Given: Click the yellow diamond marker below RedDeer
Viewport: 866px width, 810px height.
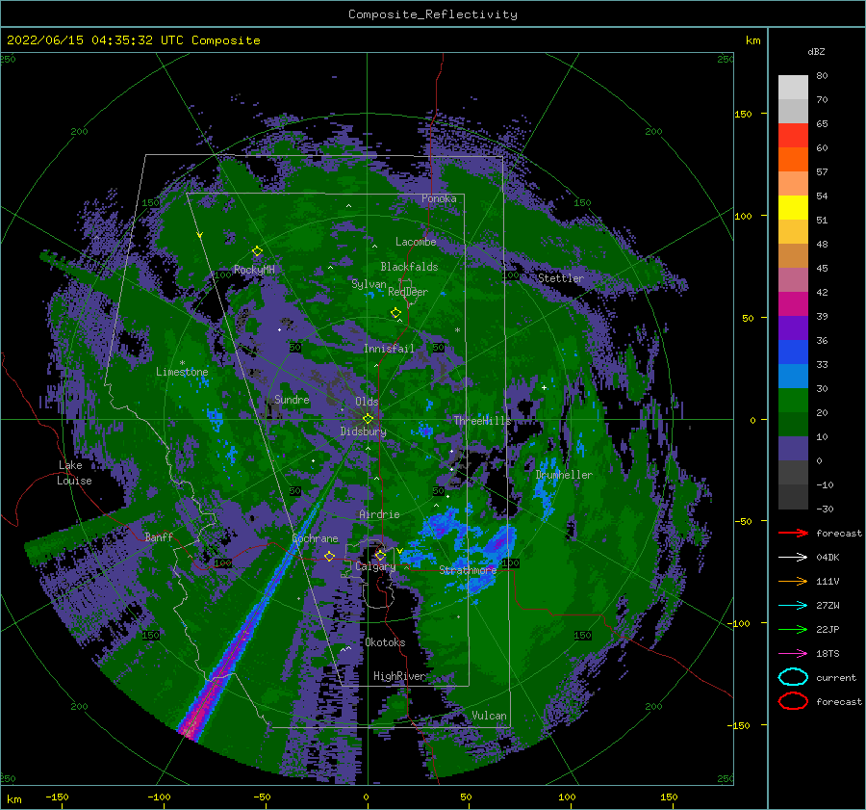Looking at the screenshot, I should click(x=395, y=313).
